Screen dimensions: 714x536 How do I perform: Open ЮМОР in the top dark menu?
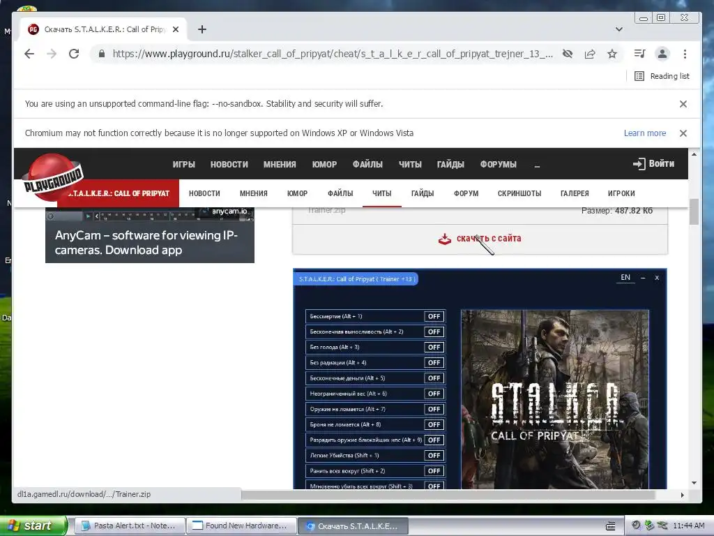(324, 164)
